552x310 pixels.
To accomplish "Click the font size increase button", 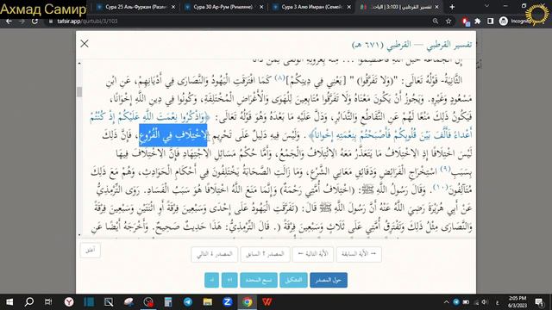I will 229,280.
